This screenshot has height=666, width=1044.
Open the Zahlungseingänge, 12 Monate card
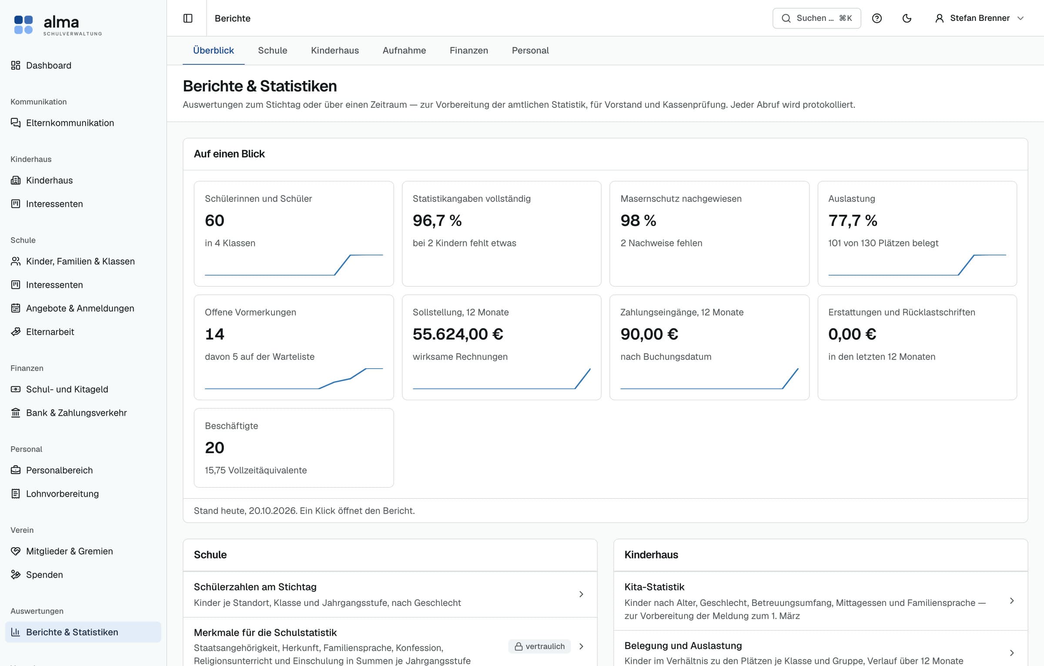coord(709,347)
